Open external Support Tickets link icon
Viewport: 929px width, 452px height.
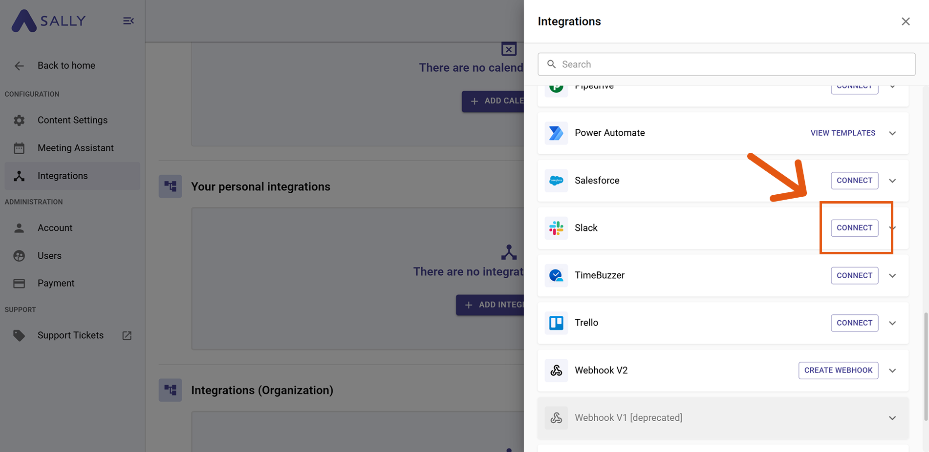(x=127, y=336)
